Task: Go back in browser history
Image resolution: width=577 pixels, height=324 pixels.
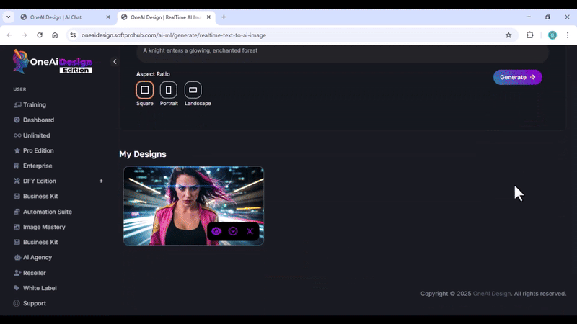Action: (x=9, y=35)
